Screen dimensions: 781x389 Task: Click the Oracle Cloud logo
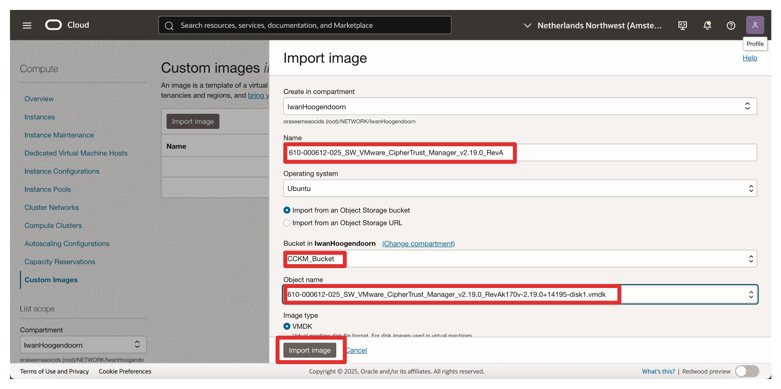[67, 25]
